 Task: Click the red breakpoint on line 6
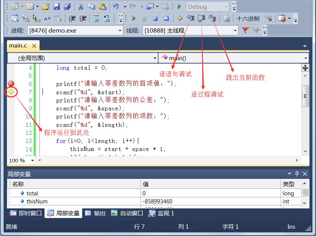(x=11, y=84)
